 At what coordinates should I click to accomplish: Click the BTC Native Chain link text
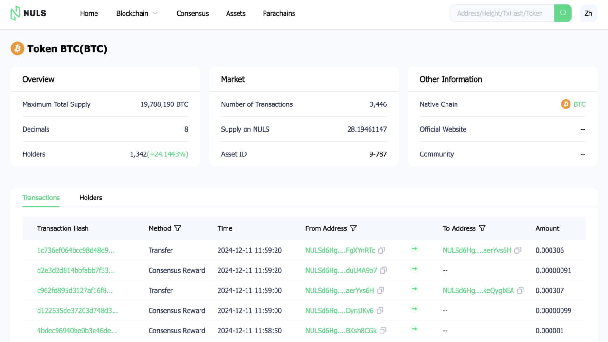pos(579,104)
